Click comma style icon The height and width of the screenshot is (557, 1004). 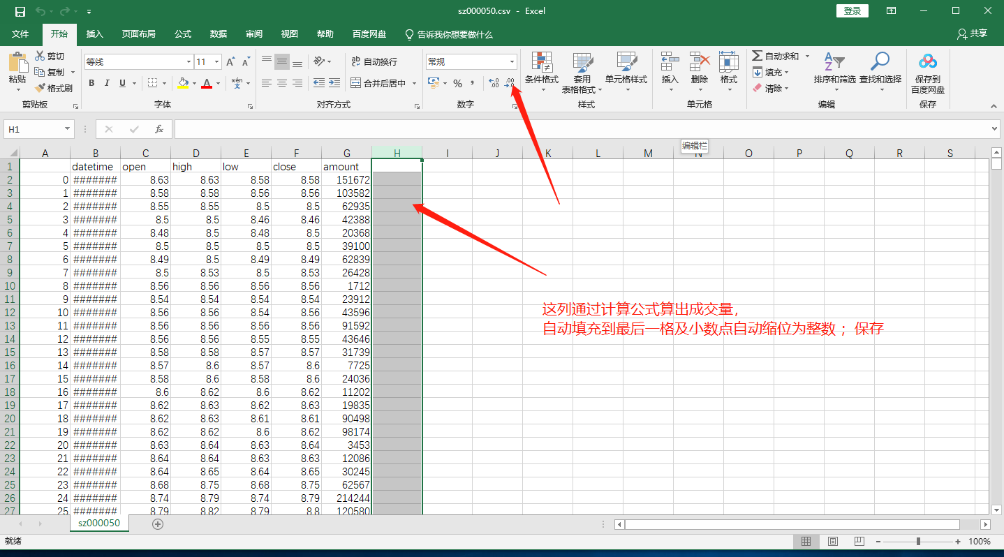(473, 83)
